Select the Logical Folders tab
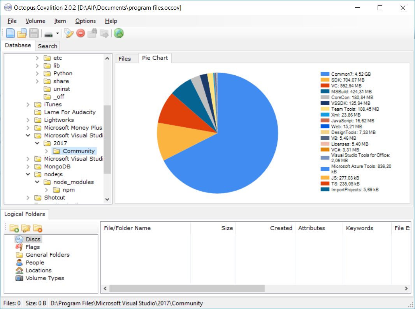 (25, 214)
